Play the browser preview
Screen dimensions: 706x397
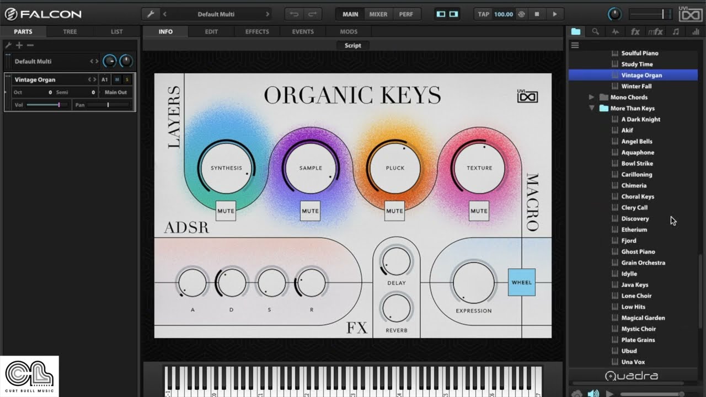click(x=609, y=394)
